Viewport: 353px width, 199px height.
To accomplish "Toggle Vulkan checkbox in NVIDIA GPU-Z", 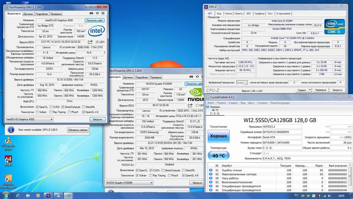I will coord(137,175).
